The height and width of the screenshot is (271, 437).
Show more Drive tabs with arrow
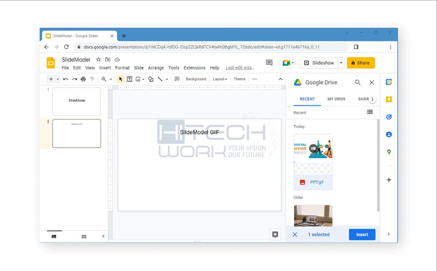372,99
